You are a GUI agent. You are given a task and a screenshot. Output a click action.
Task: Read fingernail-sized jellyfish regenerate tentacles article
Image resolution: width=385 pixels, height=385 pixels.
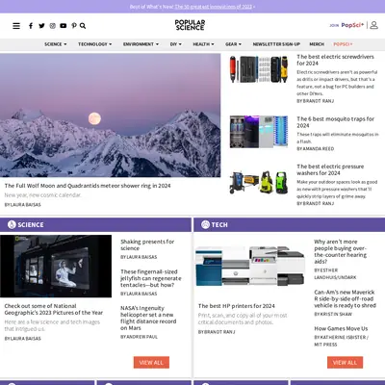click(x=151, y=278)
